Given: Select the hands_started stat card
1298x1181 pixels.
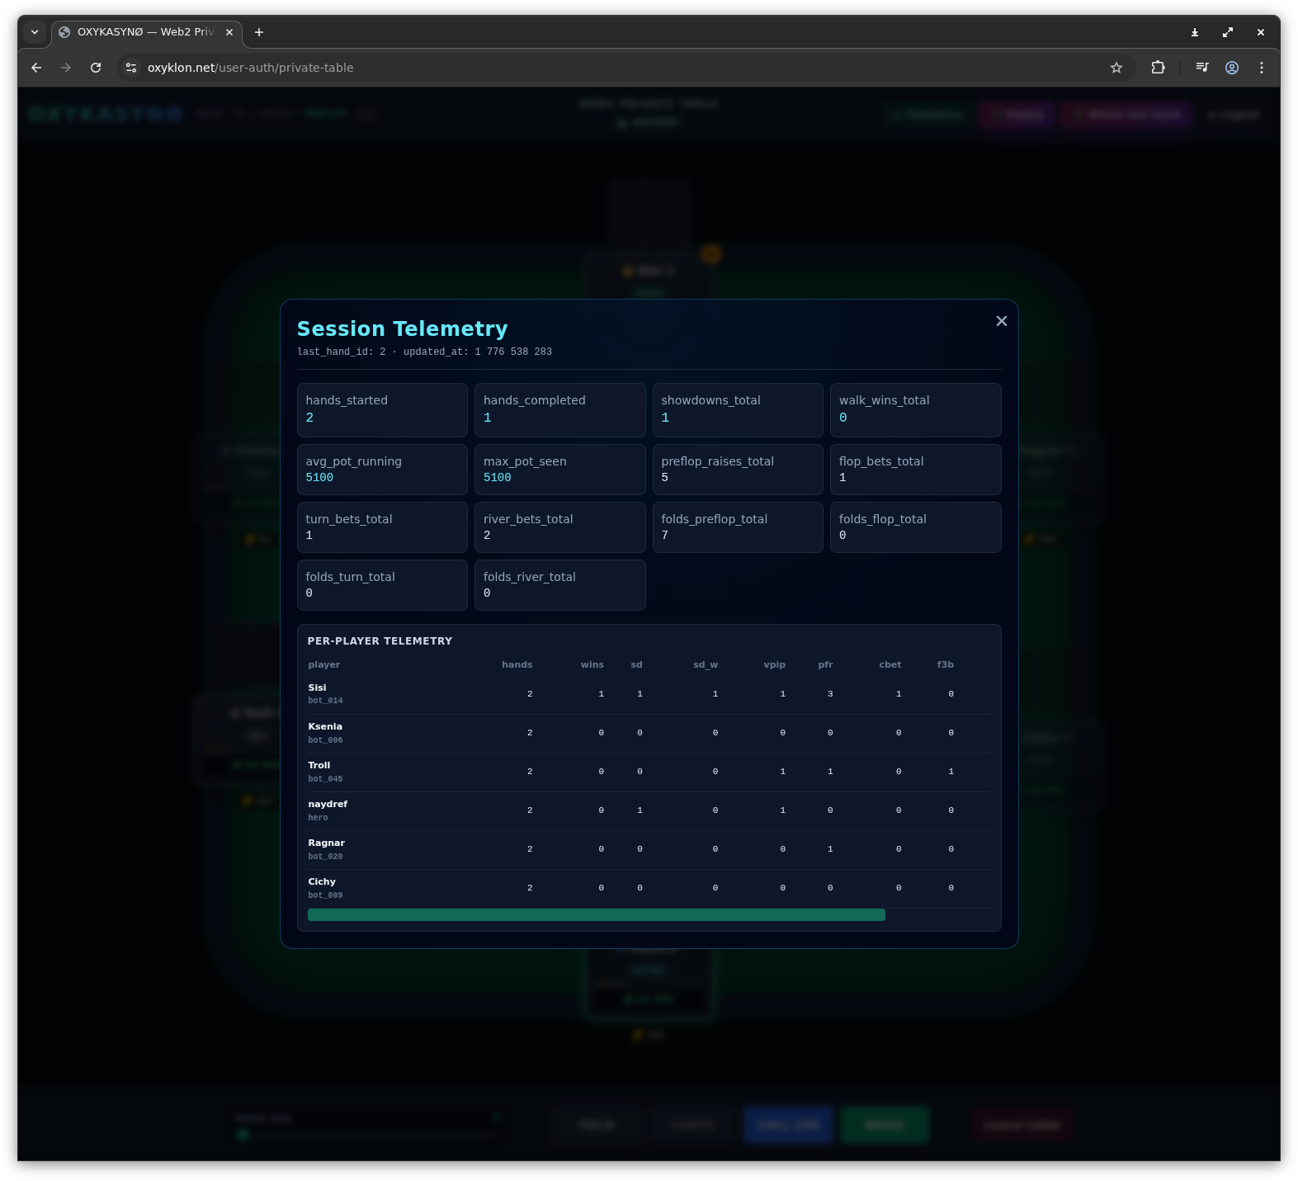Looking at the screenshot, I should [x=382, y=410].
